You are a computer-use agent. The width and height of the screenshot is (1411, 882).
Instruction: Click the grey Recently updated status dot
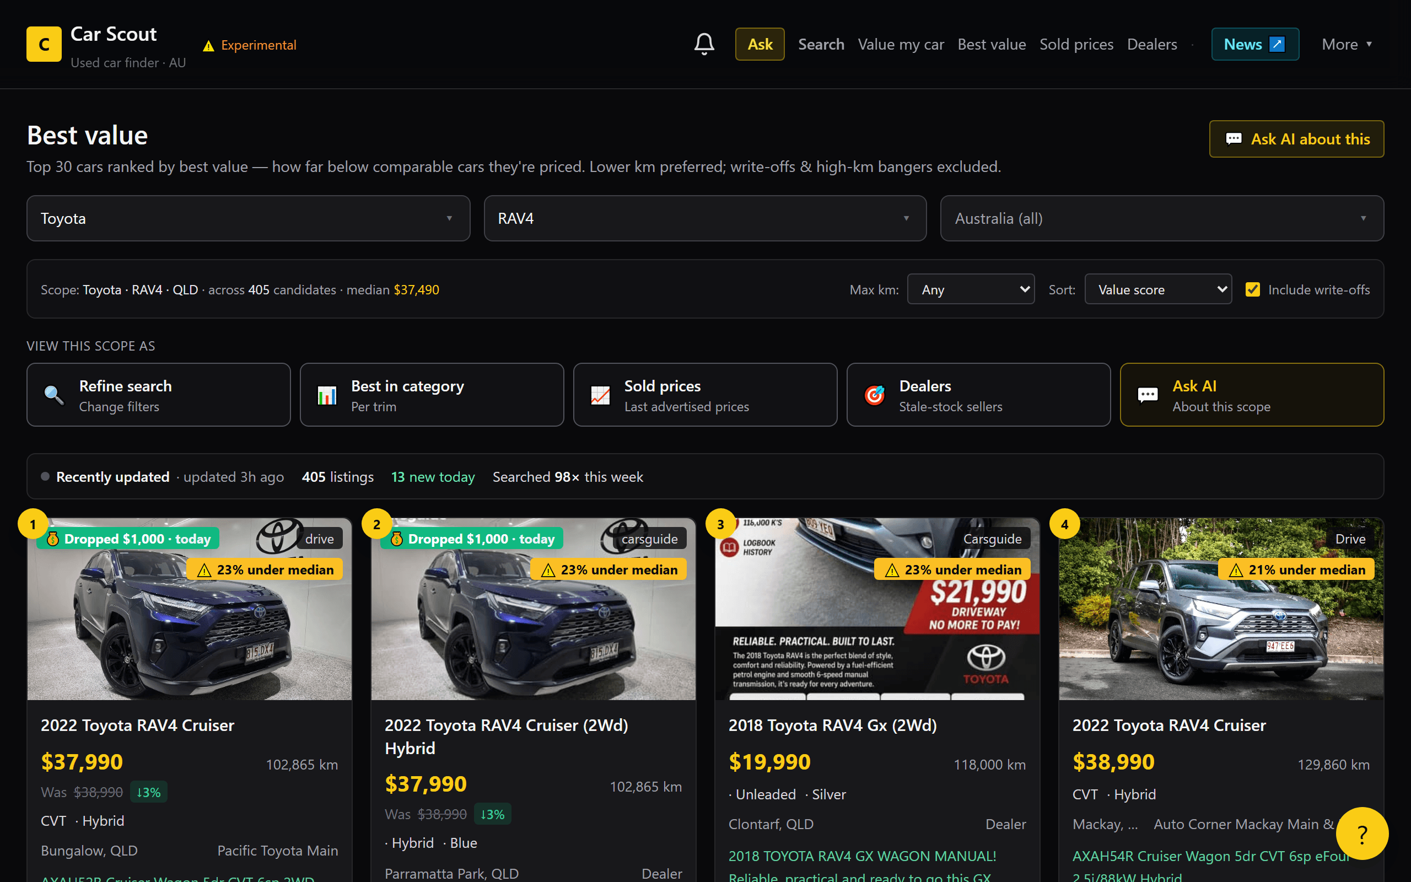point(45,477)
